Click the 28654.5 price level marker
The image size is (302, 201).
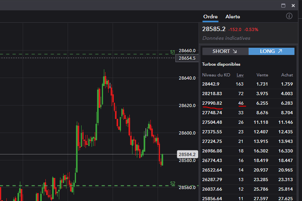(187, 58)
